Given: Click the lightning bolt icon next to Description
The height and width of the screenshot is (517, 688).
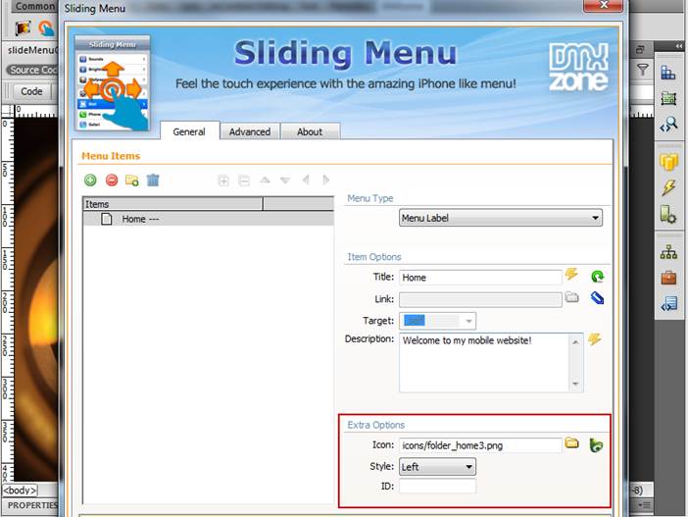Looking at the screenshot, I should tap(595, 339).
